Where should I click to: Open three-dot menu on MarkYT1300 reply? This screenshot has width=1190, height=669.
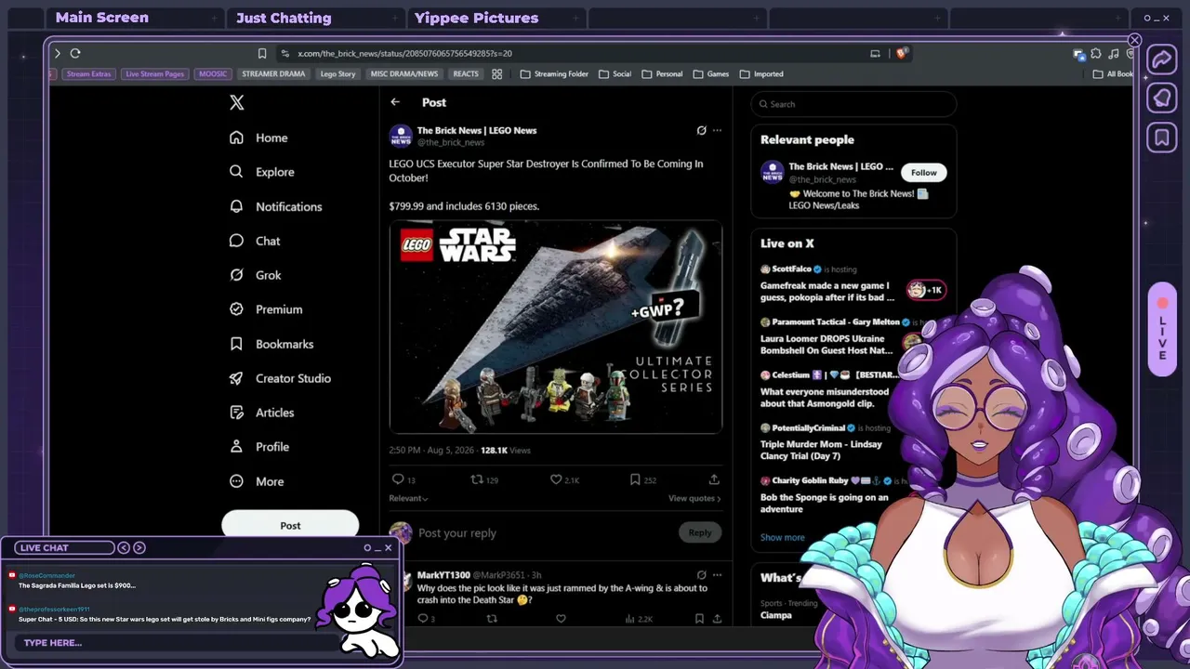coord(717,575)
